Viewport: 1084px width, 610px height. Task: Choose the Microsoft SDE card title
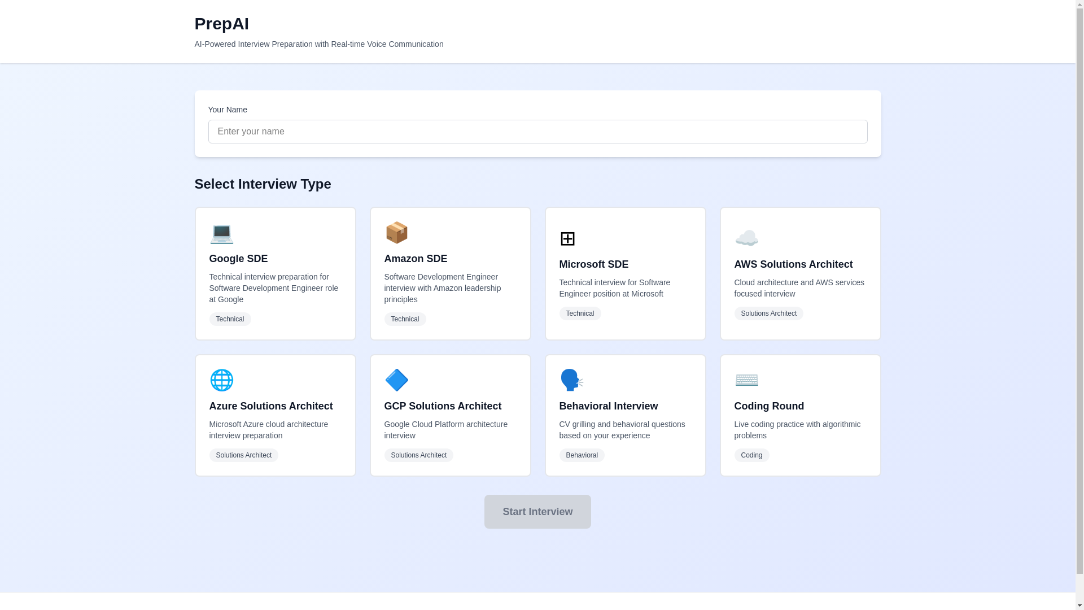(x=594, y=264)
